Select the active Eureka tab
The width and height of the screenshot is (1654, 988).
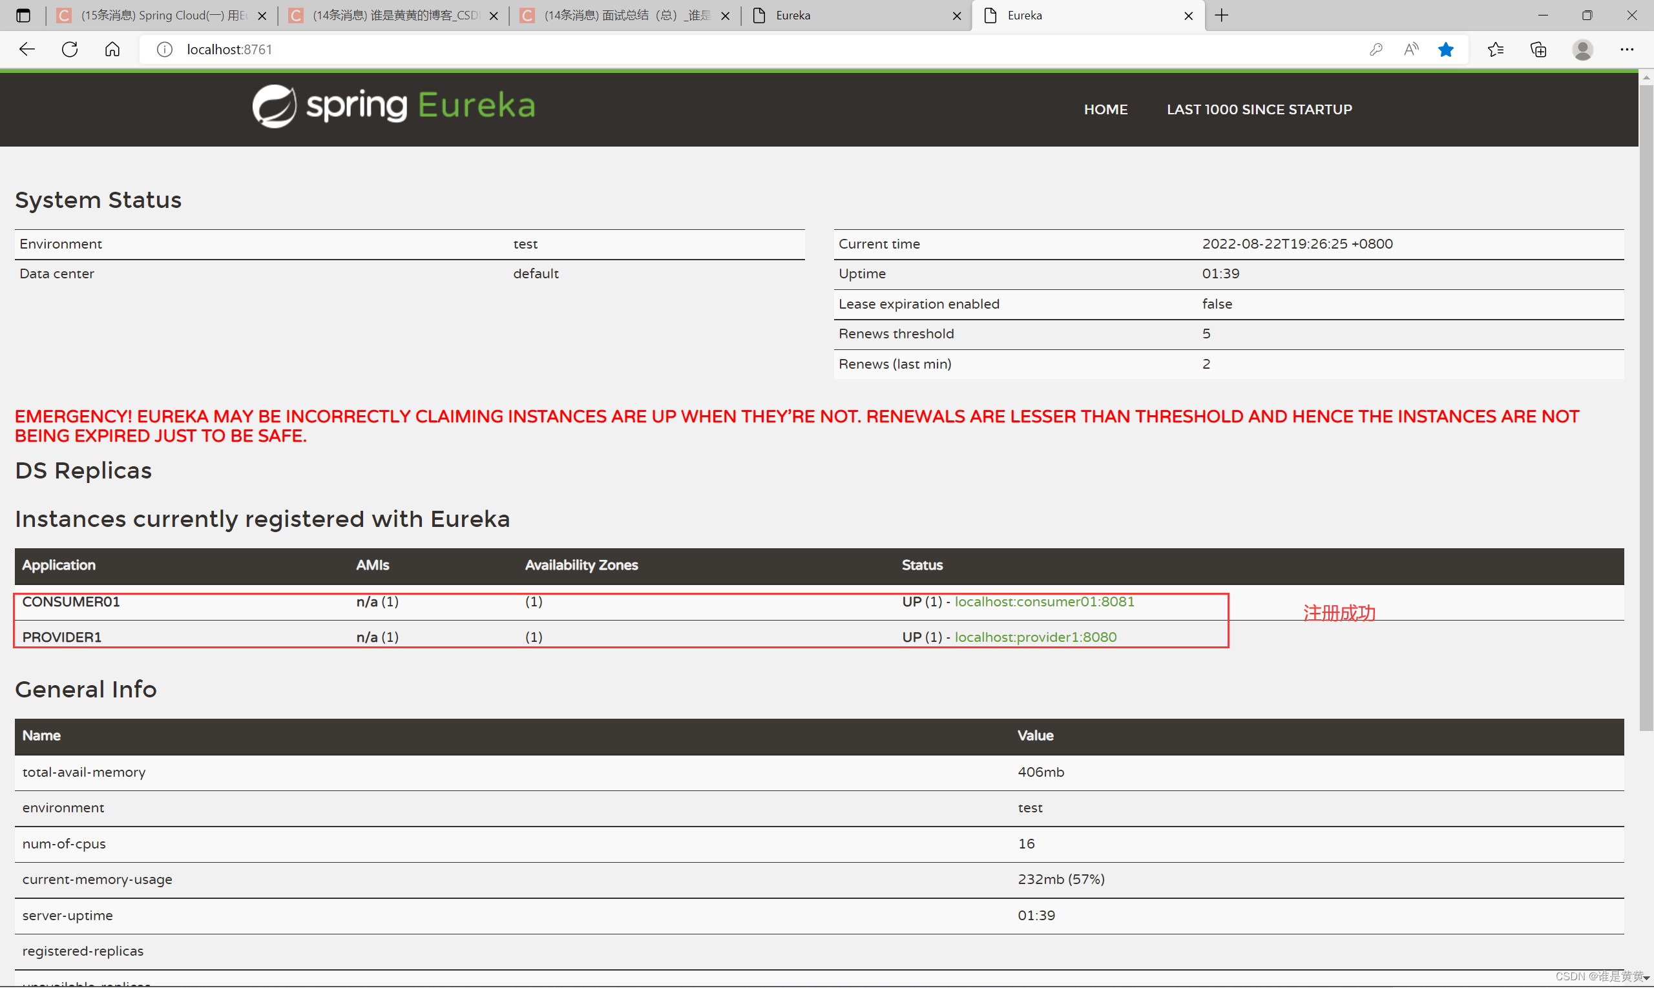pyautogui.click(x=1089, y=15)
